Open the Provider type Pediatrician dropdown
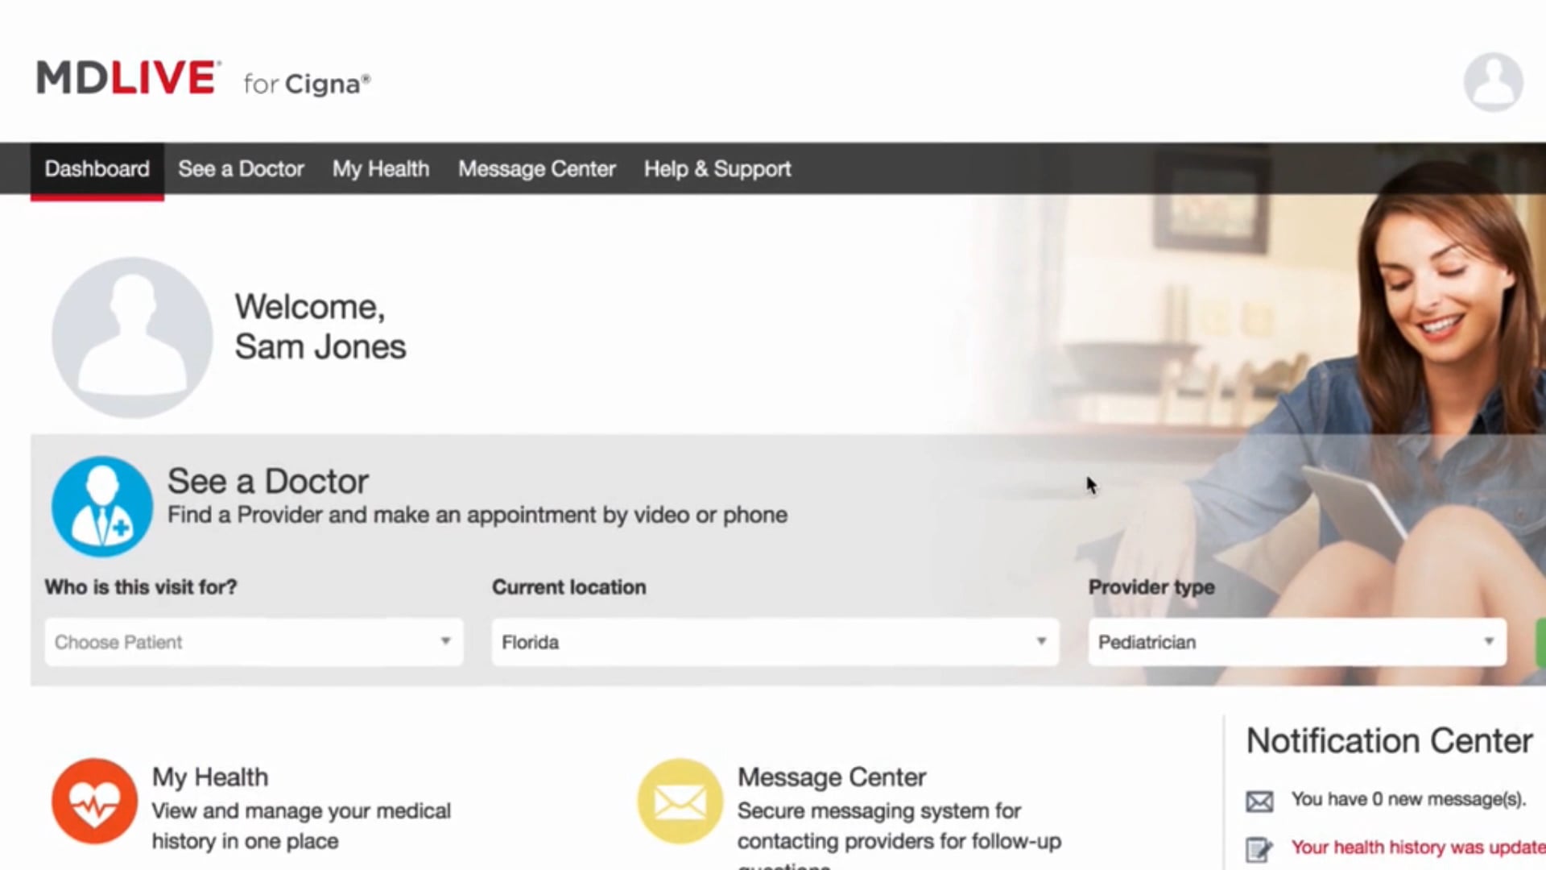Screen dimensions: 1546x870 coord(1296,642)
